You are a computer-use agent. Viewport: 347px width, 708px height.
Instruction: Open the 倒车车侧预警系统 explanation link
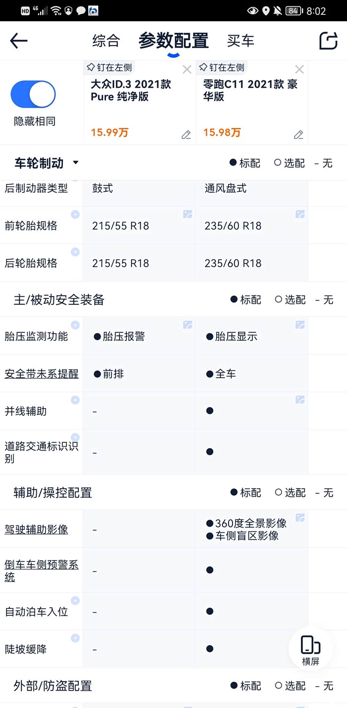tap(42, 571)
